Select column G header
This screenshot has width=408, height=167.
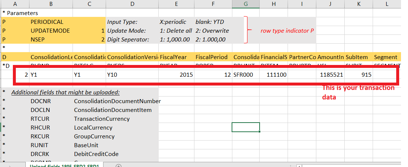pyautogui.click(x=245, y=4)
